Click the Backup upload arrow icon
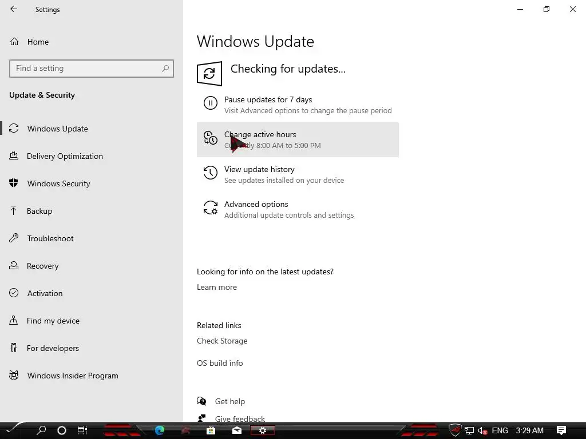586x439 pixels. [x=14, y=210]
